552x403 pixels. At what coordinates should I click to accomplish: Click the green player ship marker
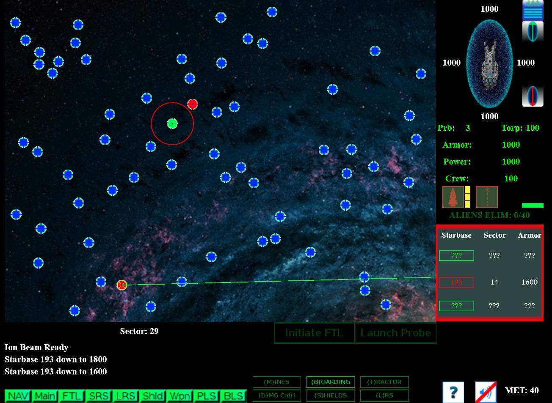point(172,123)
